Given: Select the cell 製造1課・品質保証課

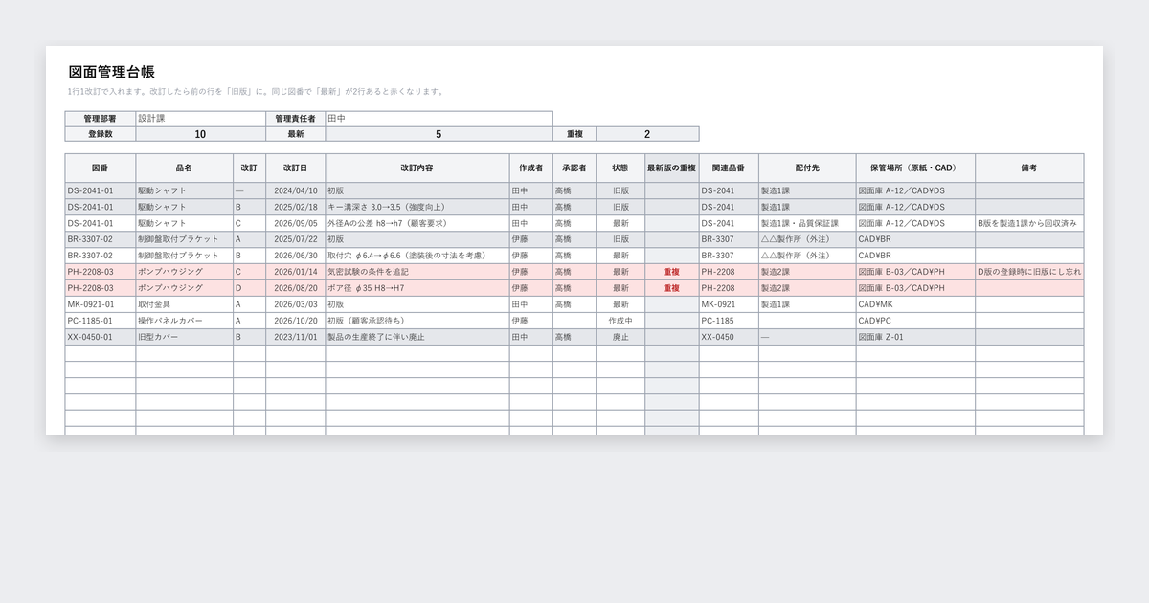Looking at the screenshot, I should tap(807, 223).
